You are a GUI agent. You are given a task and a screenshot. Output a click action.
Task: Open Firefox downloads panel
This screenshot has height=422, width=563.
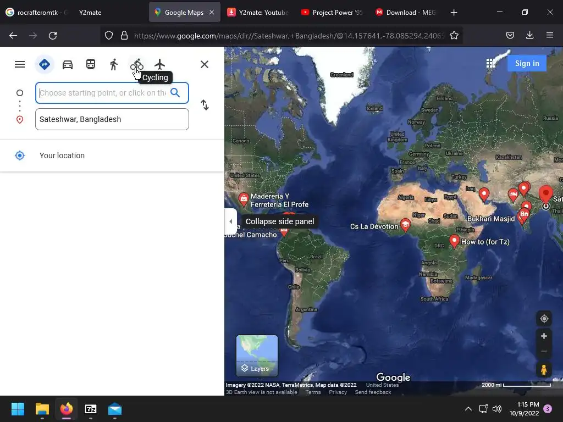pyautogui.click(x=529, y=35)
